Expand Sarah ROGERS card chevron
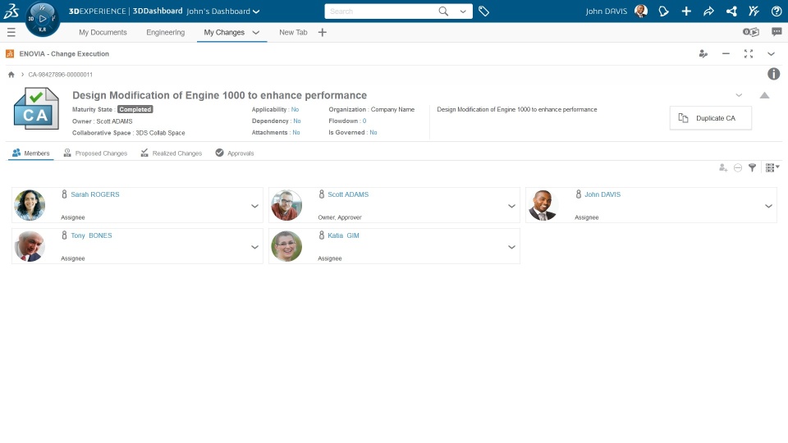This screenshot has width=788, height=443. [x=254, y=206]
